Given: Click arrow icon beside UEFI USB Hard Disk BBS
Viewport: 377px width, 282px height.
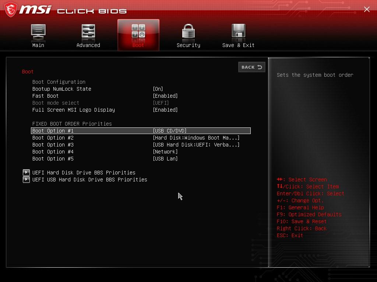Looking at the screenshot, I should [26, 179].
